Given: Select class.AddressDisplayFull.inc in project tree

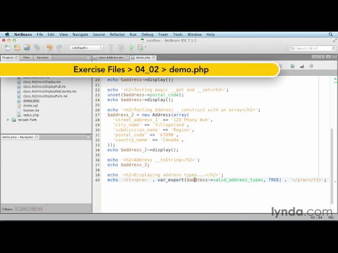Looking at the screenshot, I should pos(44,86).
